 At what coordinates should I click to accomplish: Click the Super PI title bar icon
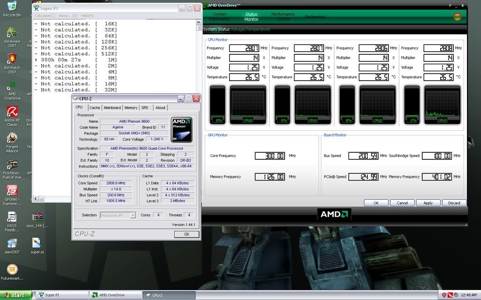[x=36, y=8]
